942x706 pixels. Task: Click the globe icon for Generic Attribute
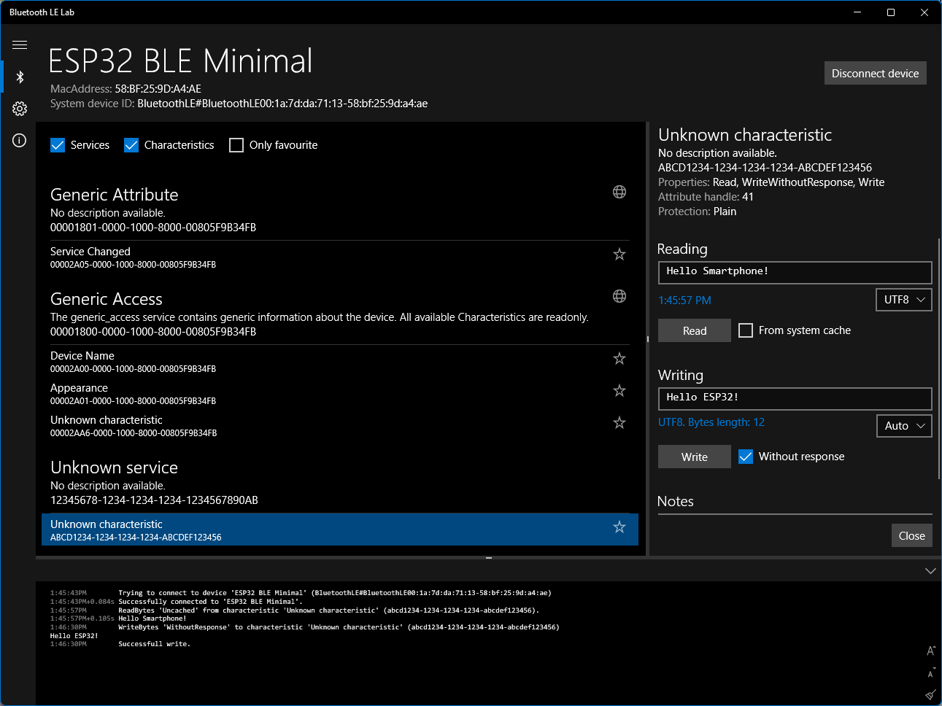pos(619,192)
